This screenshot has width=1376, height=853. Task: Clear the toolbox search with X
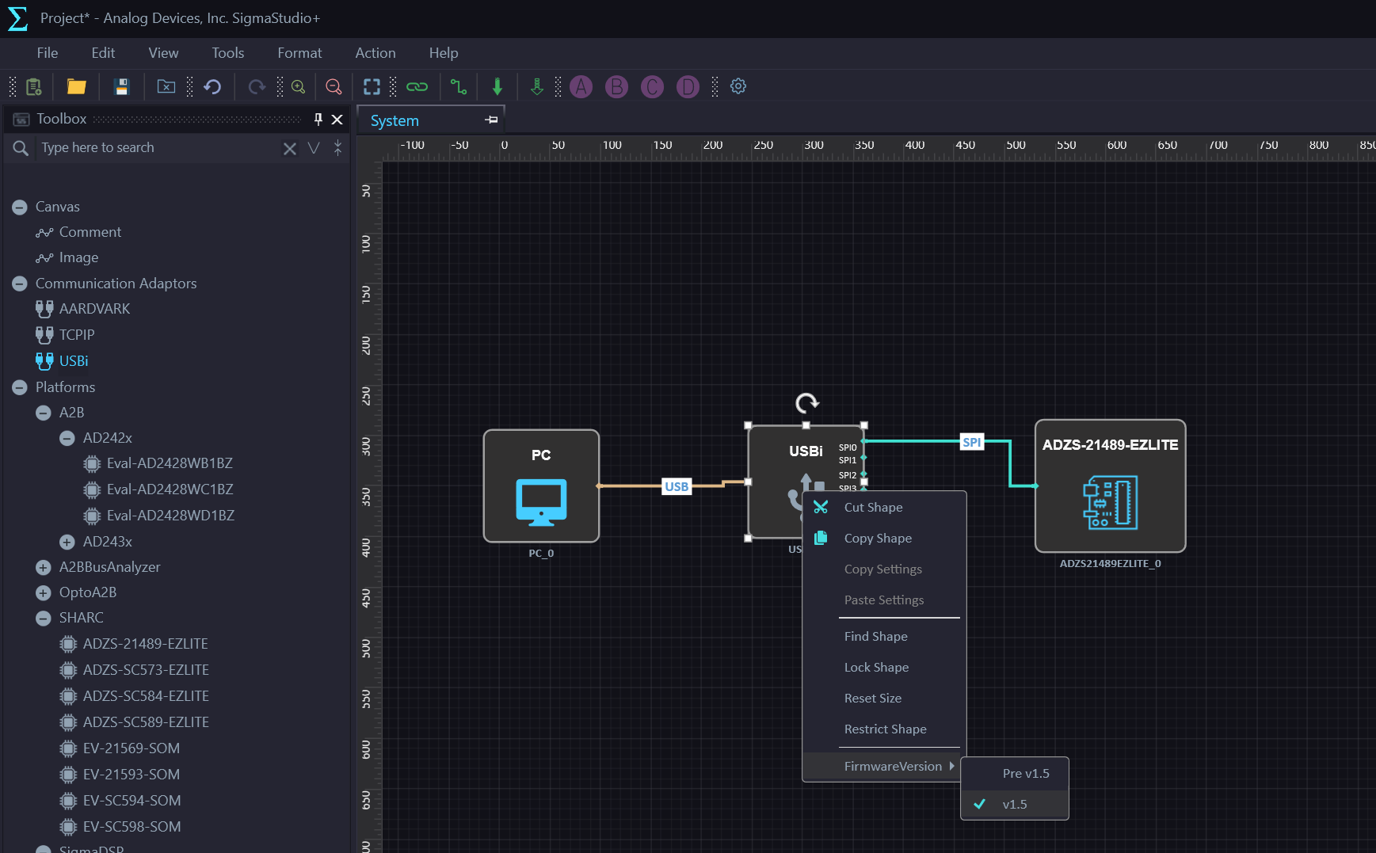290,148
